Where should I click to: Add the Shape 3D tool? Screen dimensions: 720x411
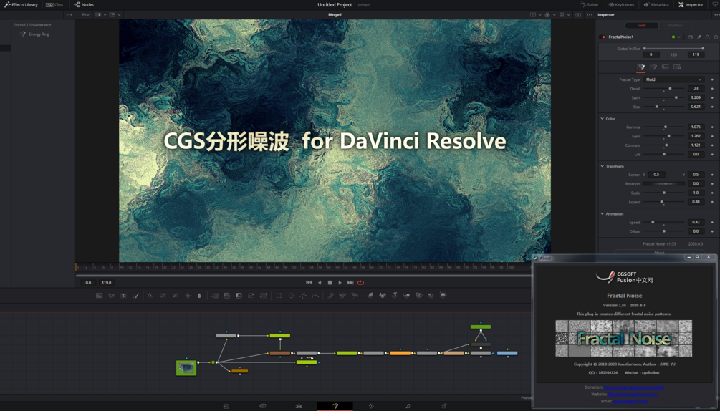[382, 296]
